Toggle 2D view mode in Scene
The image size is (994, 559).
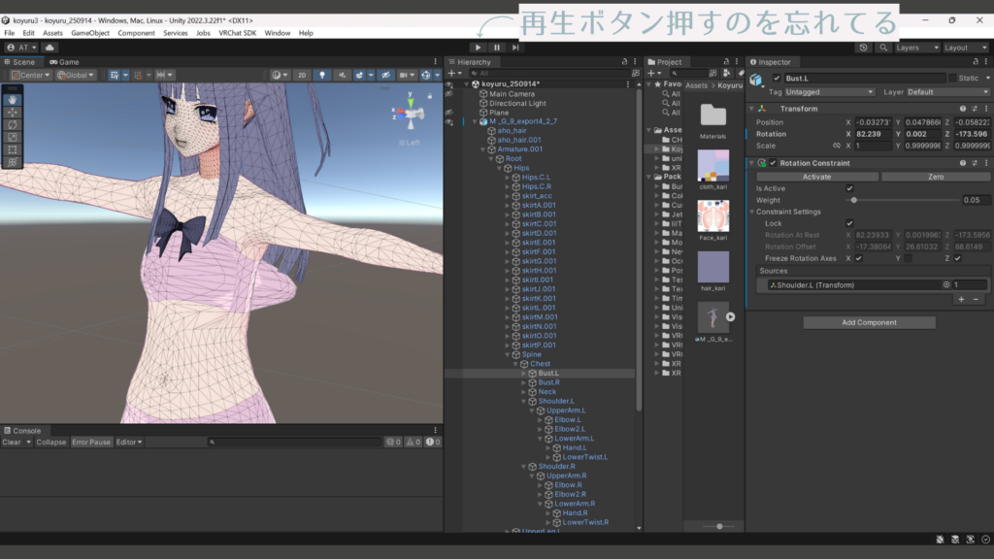303,75
